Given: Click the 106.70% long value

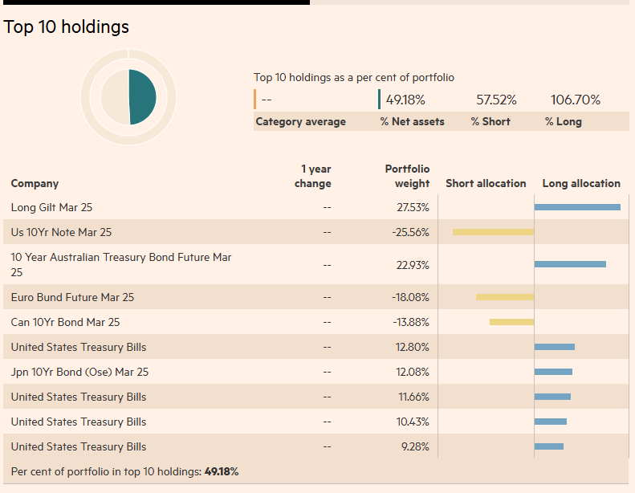Looking at the screenshot, I should pos(575,100).
